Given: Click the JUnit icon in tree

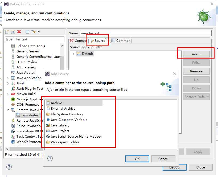Looking at the screenshot, I should (13, 83).
